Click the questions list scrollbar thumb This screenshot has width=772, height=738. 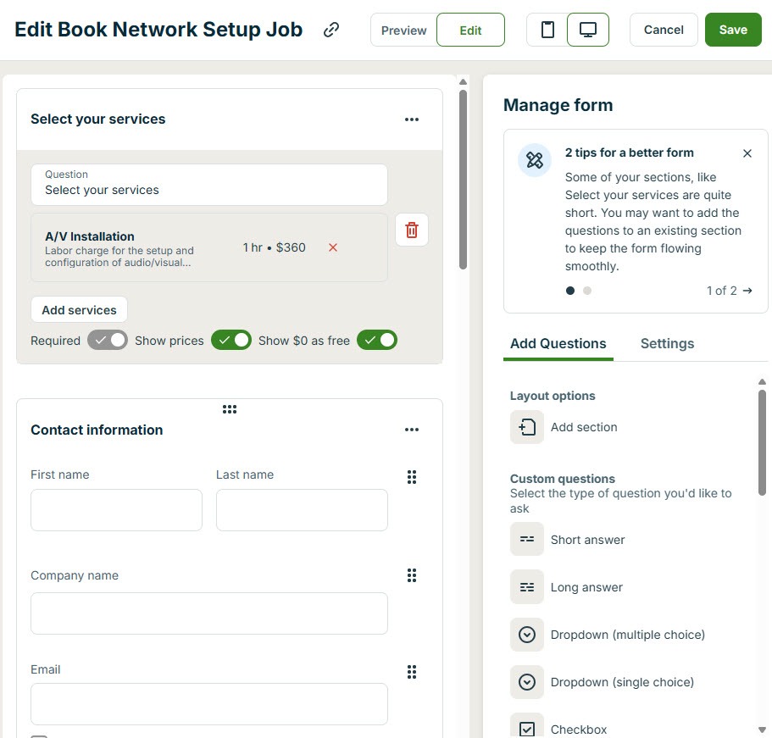762,442
